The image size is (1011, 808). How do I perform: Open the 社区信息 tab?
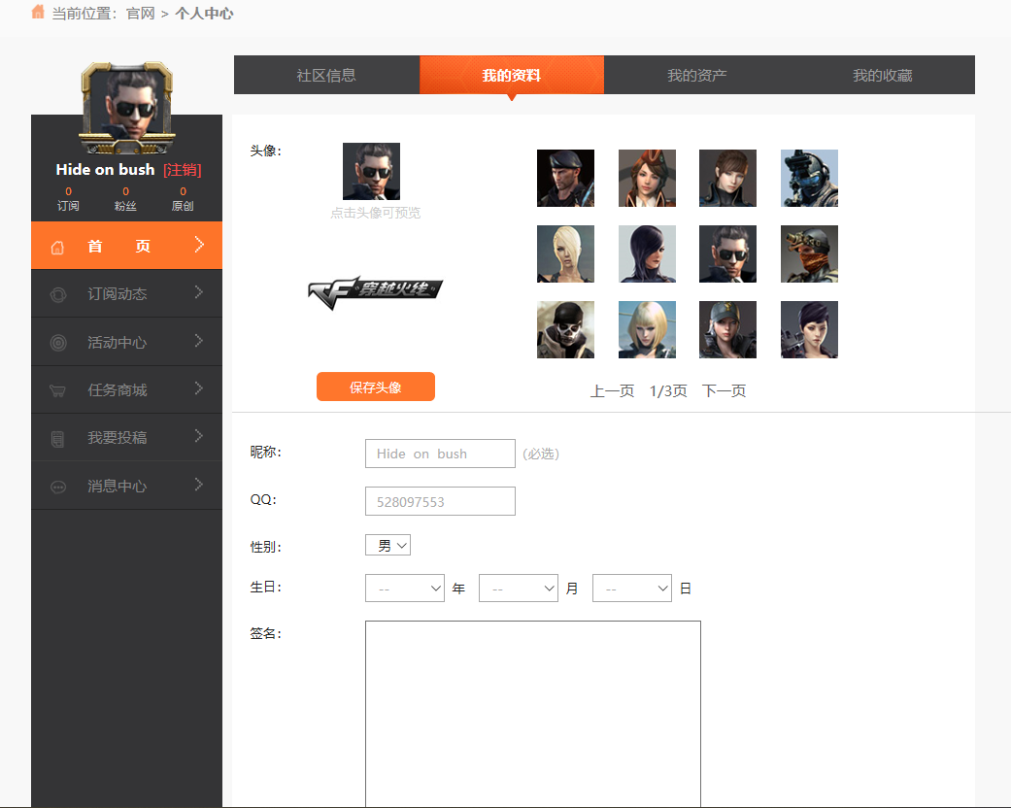[326, 75]
